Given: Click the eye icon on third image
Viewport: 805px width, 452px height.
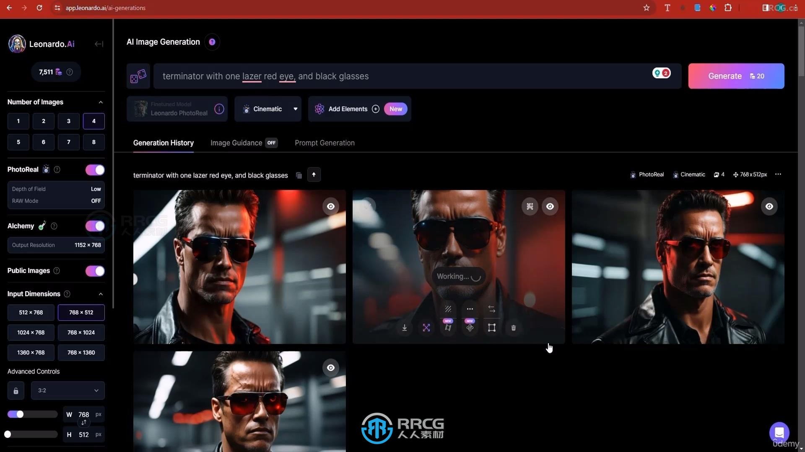Looking at the screenshot, I should pyautogui.click(x=769, y=206).
